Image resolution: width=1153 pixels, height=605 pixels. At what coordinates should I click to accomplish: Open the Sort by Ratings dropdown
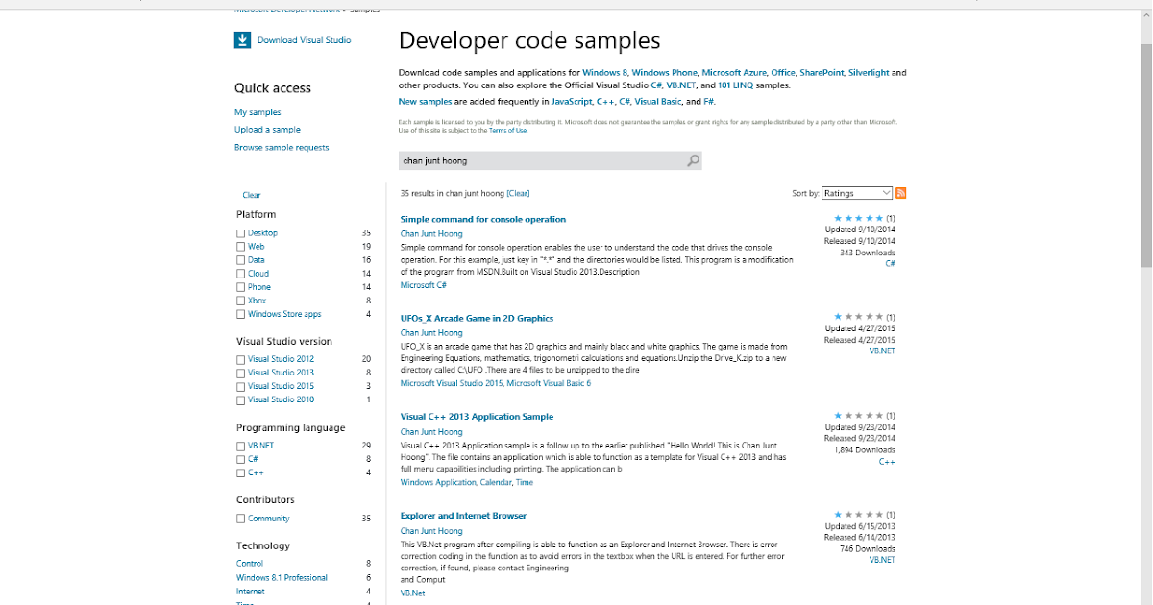click(x=857, y=193)
